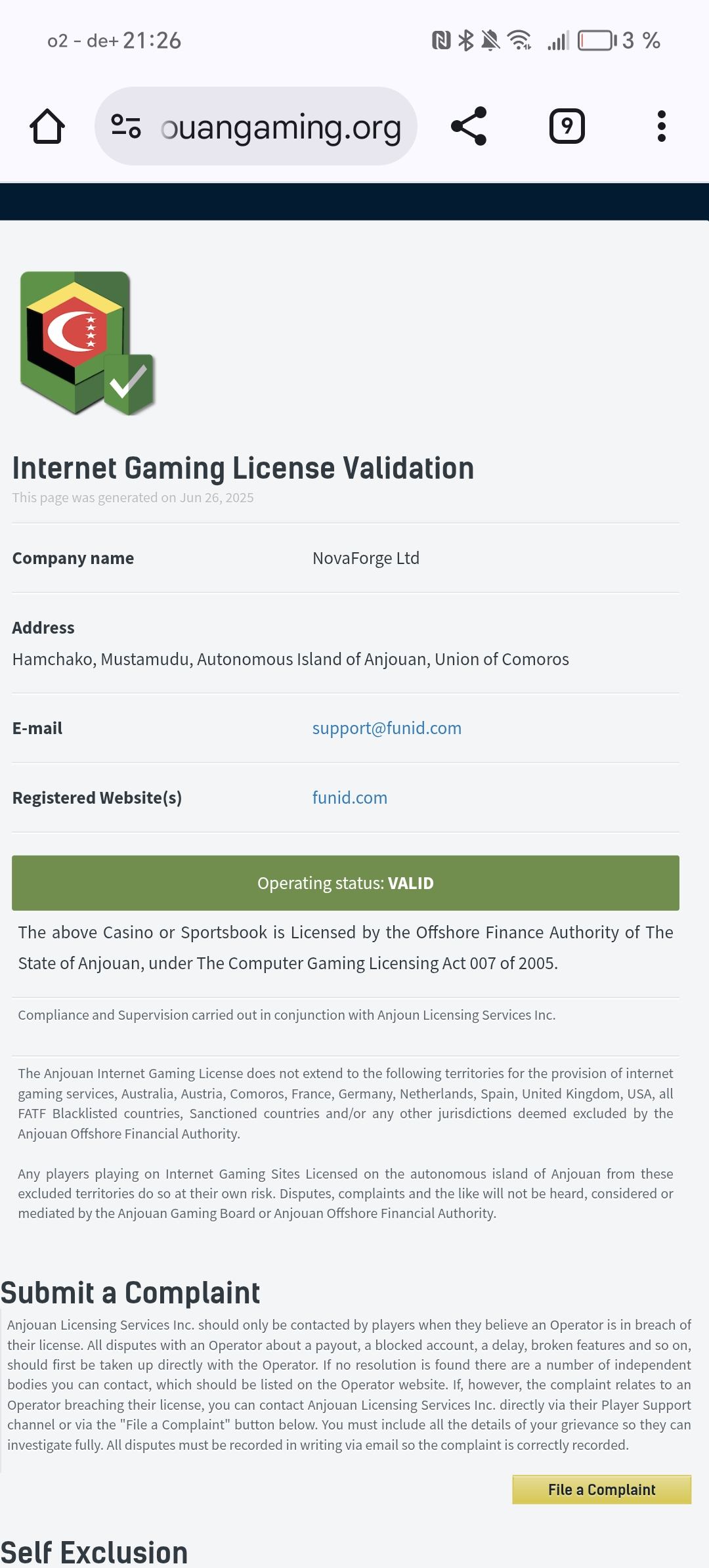Tap the Operating status VALID banner
This screenshot has height=1568, width=709.
click(345, 883)
